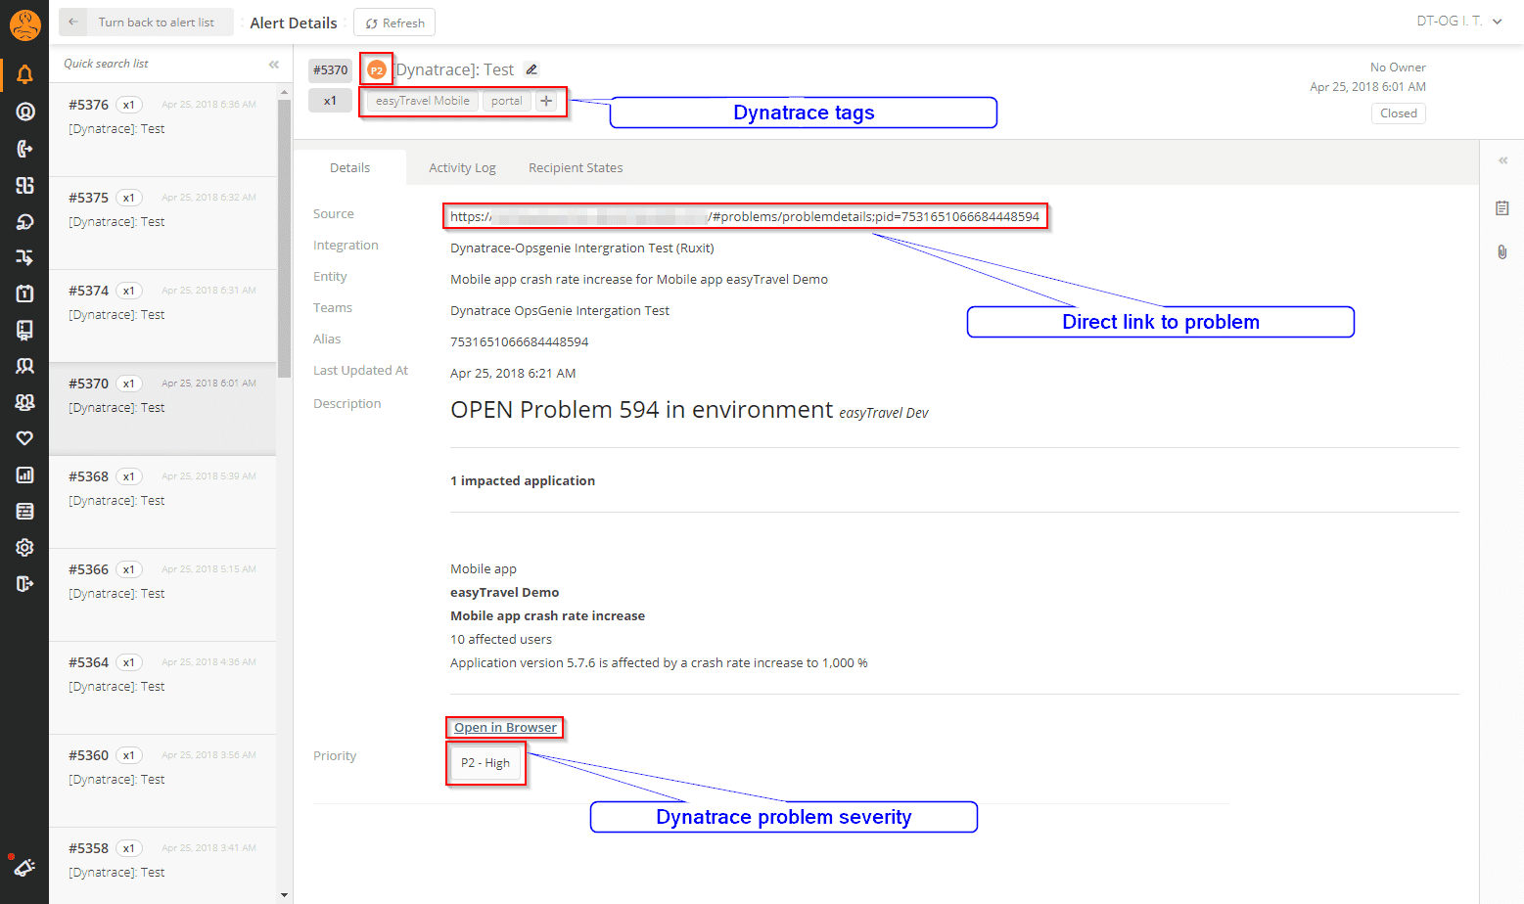Viewport: 1524px width, 904px height.
Task: Click the No Owner label
Action: pos(1398,68)
